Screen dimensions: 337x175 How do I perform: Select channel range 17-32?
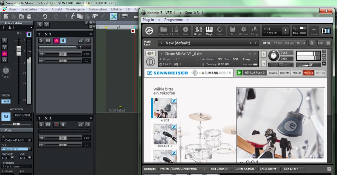click(x=278, y=43)
